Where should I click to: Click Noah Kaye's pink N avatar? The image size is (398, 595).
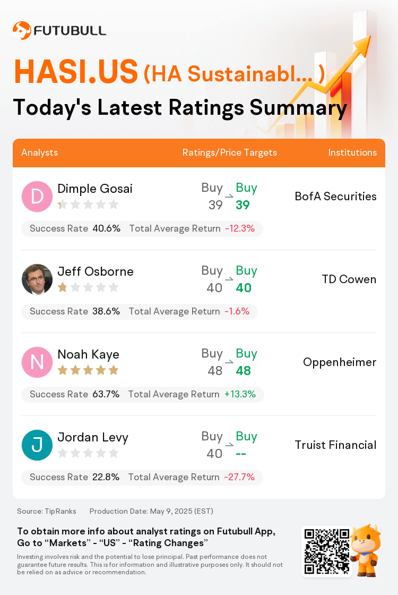coord(37,362)
